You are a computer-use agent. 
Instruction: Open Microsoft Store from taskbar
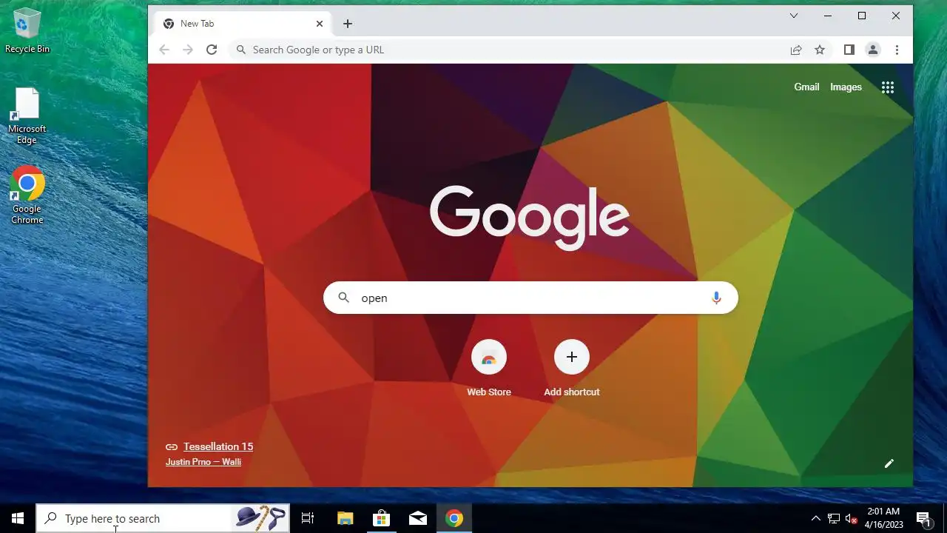coord(381,518)
